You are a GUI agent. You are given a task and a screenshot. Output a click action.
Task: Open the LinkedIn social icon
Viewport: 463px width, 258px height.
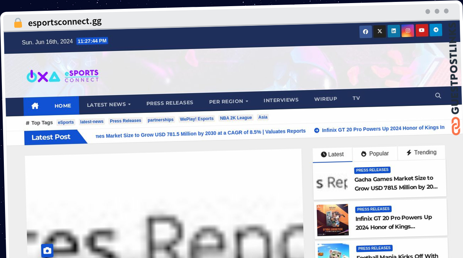[394, 31]
